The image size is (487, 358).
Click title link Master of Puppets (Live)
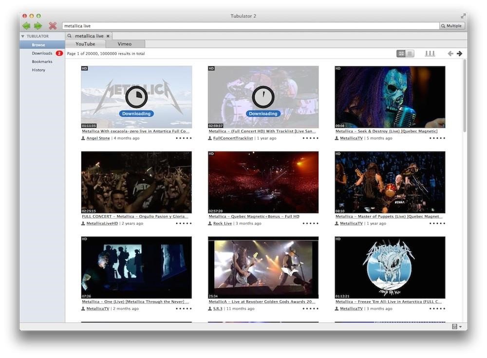click(389, 217)
